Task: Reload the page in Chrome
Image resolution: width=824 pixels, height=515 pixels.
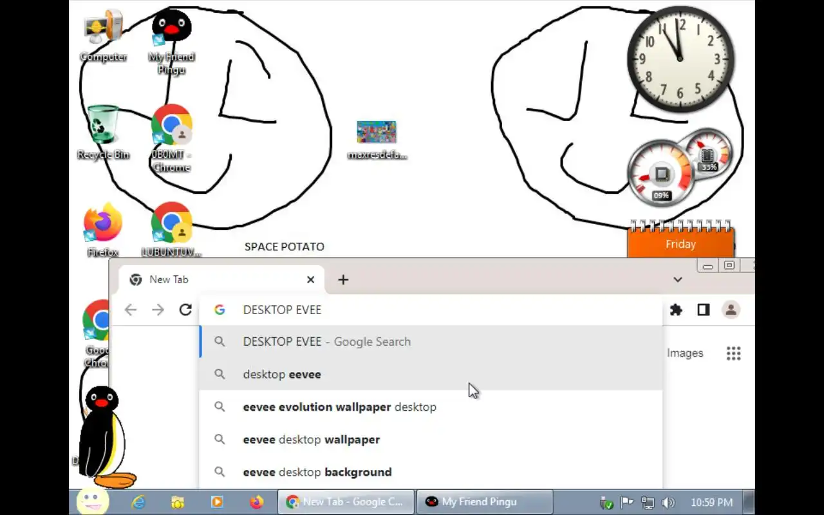Action: 185,310
